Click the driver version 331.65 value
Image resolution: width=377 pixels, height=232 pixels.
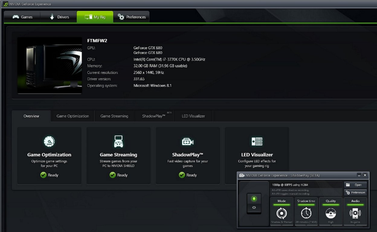(x=139, y=79)
